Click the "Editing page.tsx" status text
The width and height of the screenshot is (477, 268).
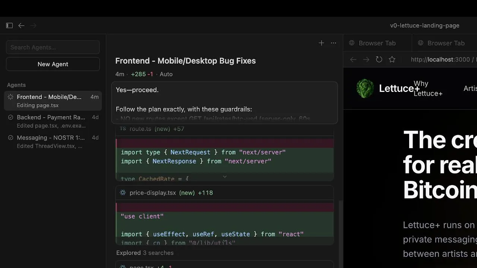38,105
